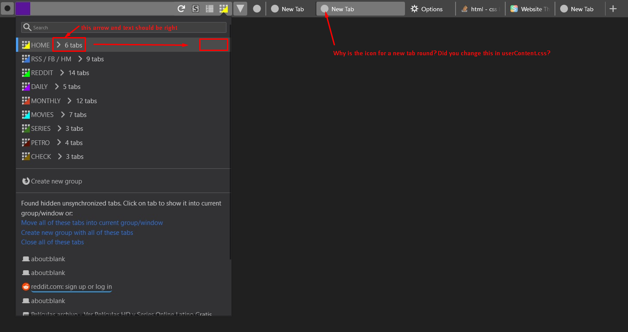Click the sidebar list icon in address bar

pos(210,8)
